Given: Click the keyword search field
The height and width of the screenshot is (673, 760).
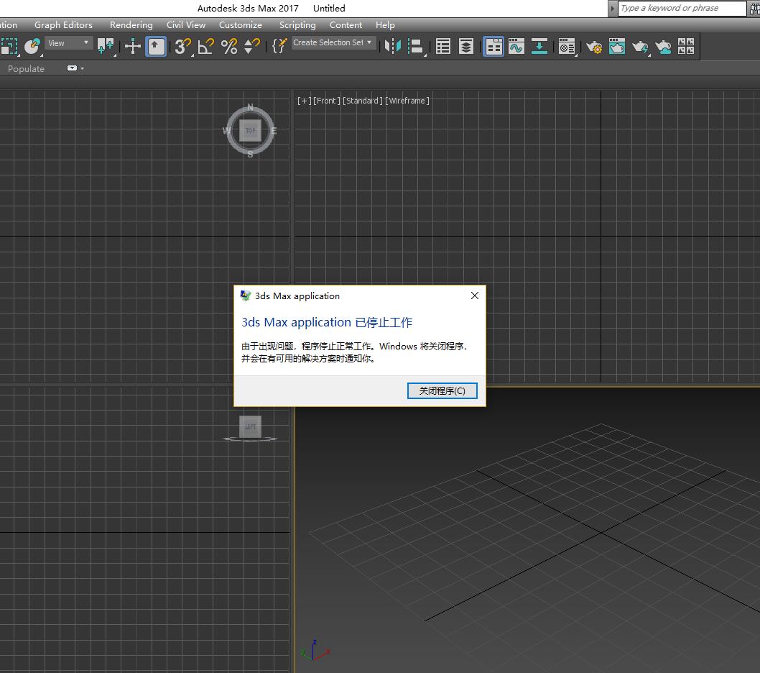Looking at the screenshot, I should [x=682, y=8].
